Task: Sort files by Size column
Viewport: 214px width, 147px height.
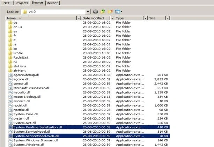Action: (157, 18)
